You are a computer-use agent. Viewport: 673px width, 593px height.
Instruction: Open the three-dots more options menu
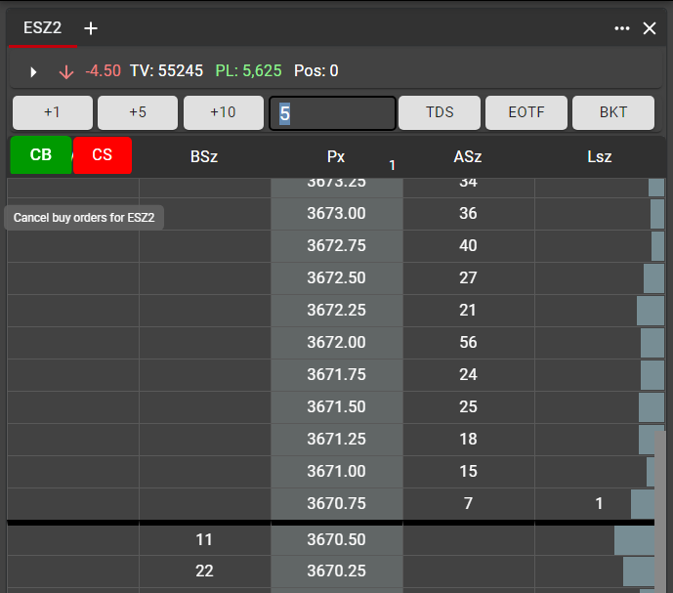click(622, 28)
